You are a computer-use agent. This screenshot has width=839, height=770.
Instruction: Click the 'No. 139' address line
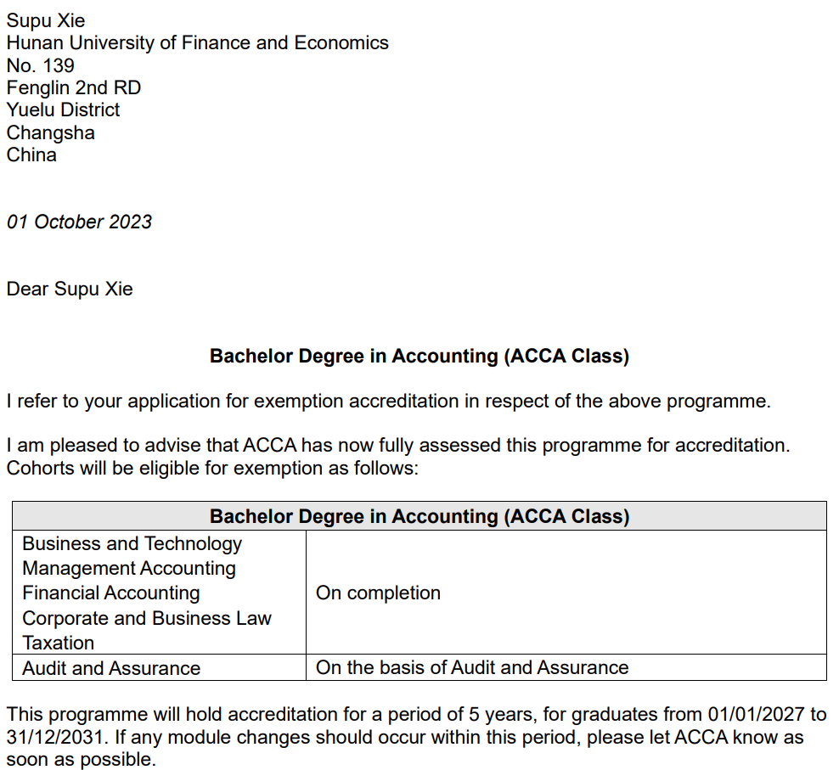pyautogui.click(x=40, y=65)
